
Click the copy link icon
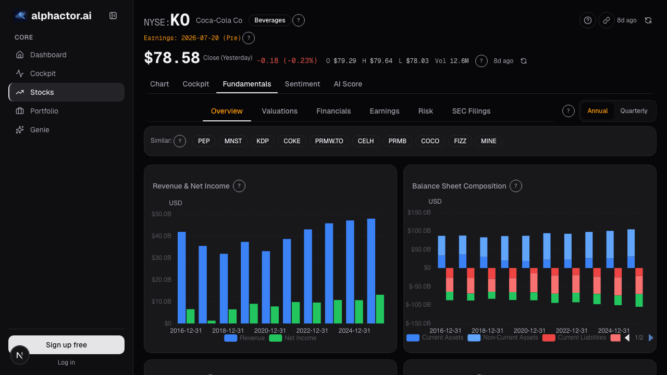coord(606,20)
